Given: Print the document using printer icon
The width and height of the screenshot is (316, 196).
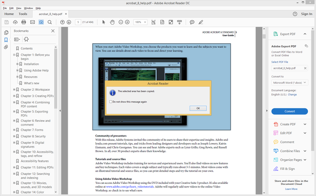Looking at the screenshot, I should point(24,22).
